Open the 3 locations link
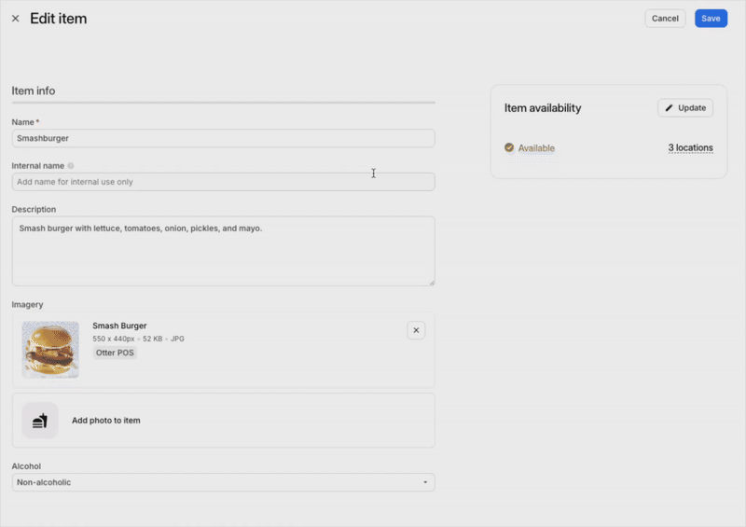 tap(690, 148)
